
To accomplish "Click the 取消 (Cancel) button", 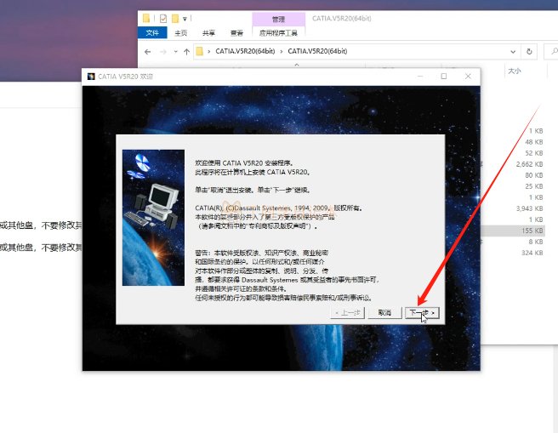I will [x=384, y=312].
